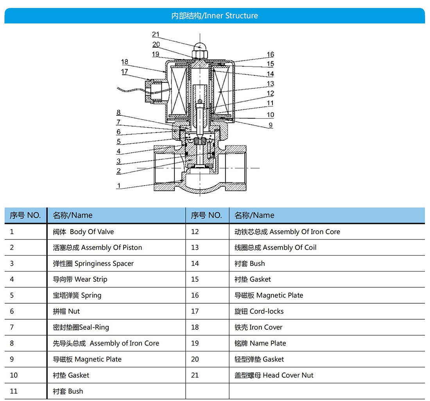
Task: Select the 盖型螺母 Head Cover Nut cell
Action: point(327,375)
